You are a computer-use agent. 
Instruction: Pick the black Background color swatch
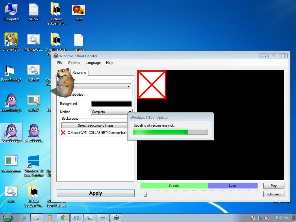tap(112, 104)
